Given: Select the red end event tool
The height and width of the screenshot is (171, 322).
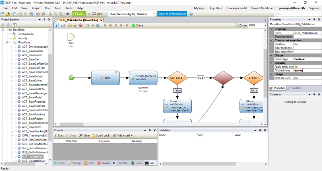Looking at the screenshot, I should [110, 25].
